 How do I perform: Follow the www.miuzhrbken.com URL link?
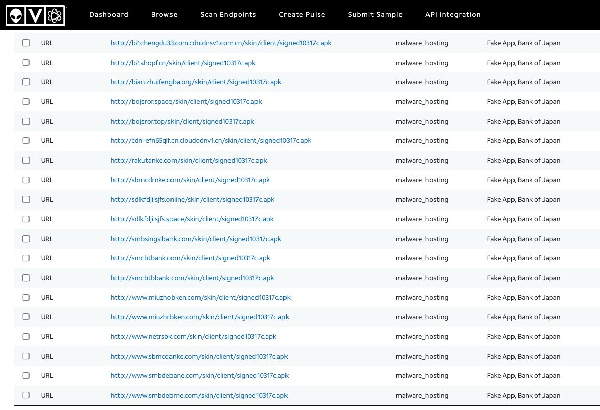coord(199,317)
